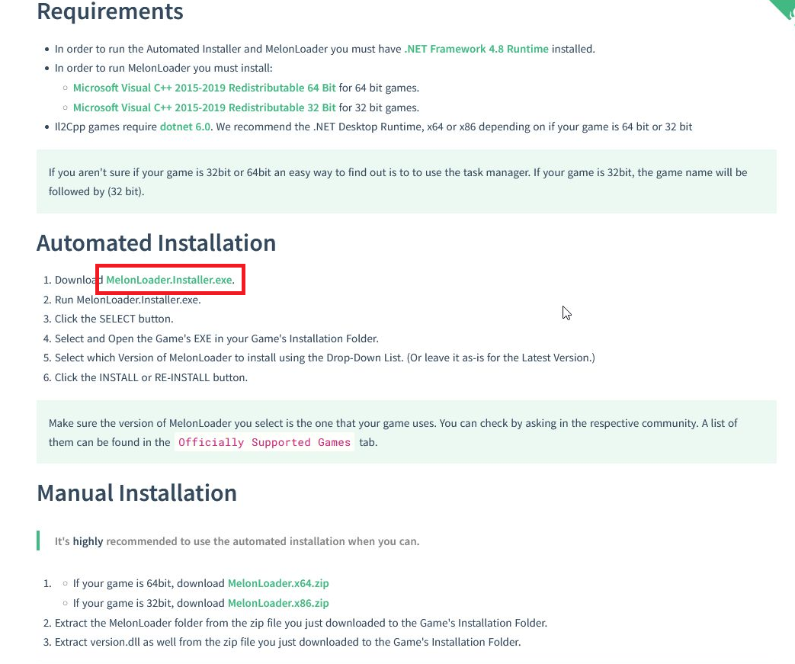Click the step 'Run MelonLoader.Installer.exe'
The height and width of the screenshot is (664, 795).
127,300
